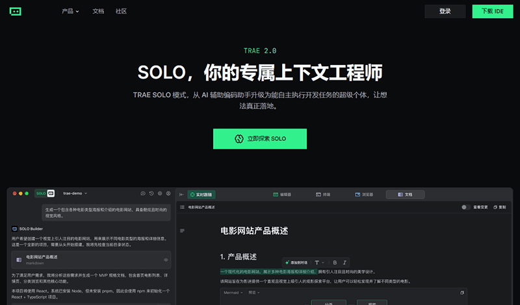The width and height of the screenshot is (520, 305).
Task: Open the 社区 nav link
Action: (x=121, y=11)
